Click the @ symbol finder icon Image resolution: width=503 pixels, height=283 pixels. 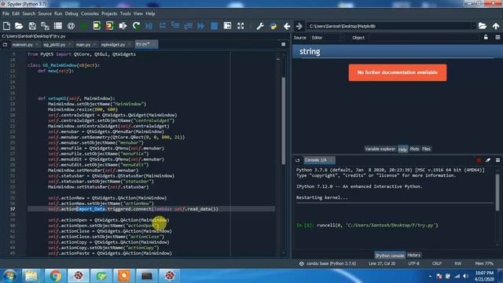(x=72, y=26)
